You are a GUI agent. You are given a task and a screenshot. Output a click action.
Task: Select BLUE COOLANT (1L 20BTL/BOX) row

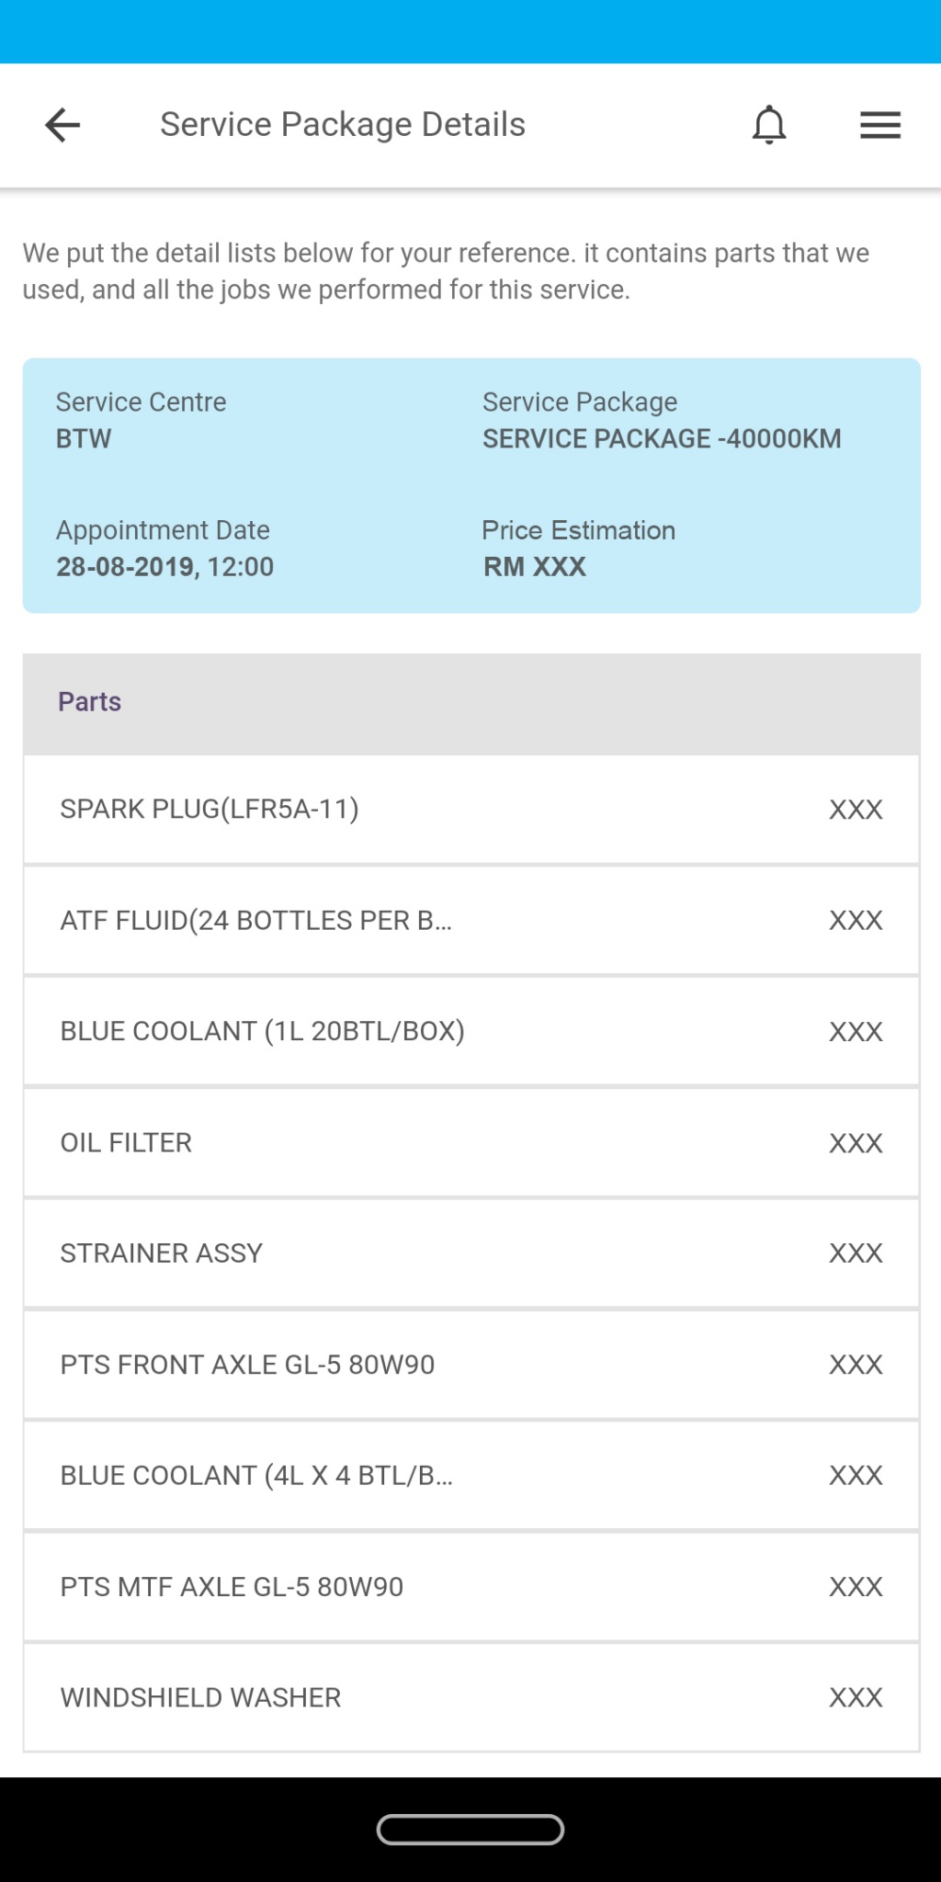(x=470, y=1031)
